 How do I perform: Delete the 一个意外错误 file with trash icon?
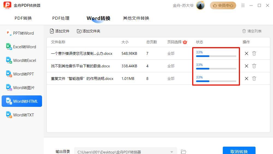pos(254,53)
